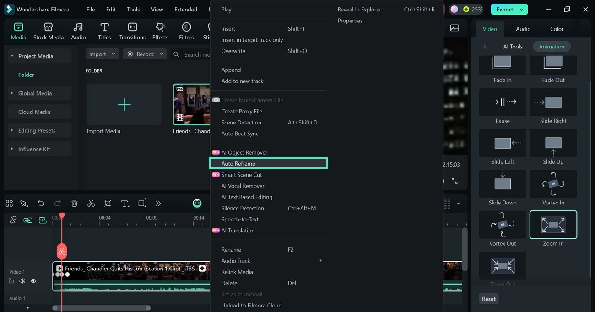Apply the Zoom In animation preset
Viewport: 595px width, 312px height.
tap(553, 225)
